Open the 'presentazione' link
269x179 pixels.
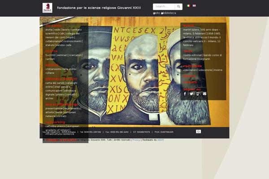(x=54, y=108)
